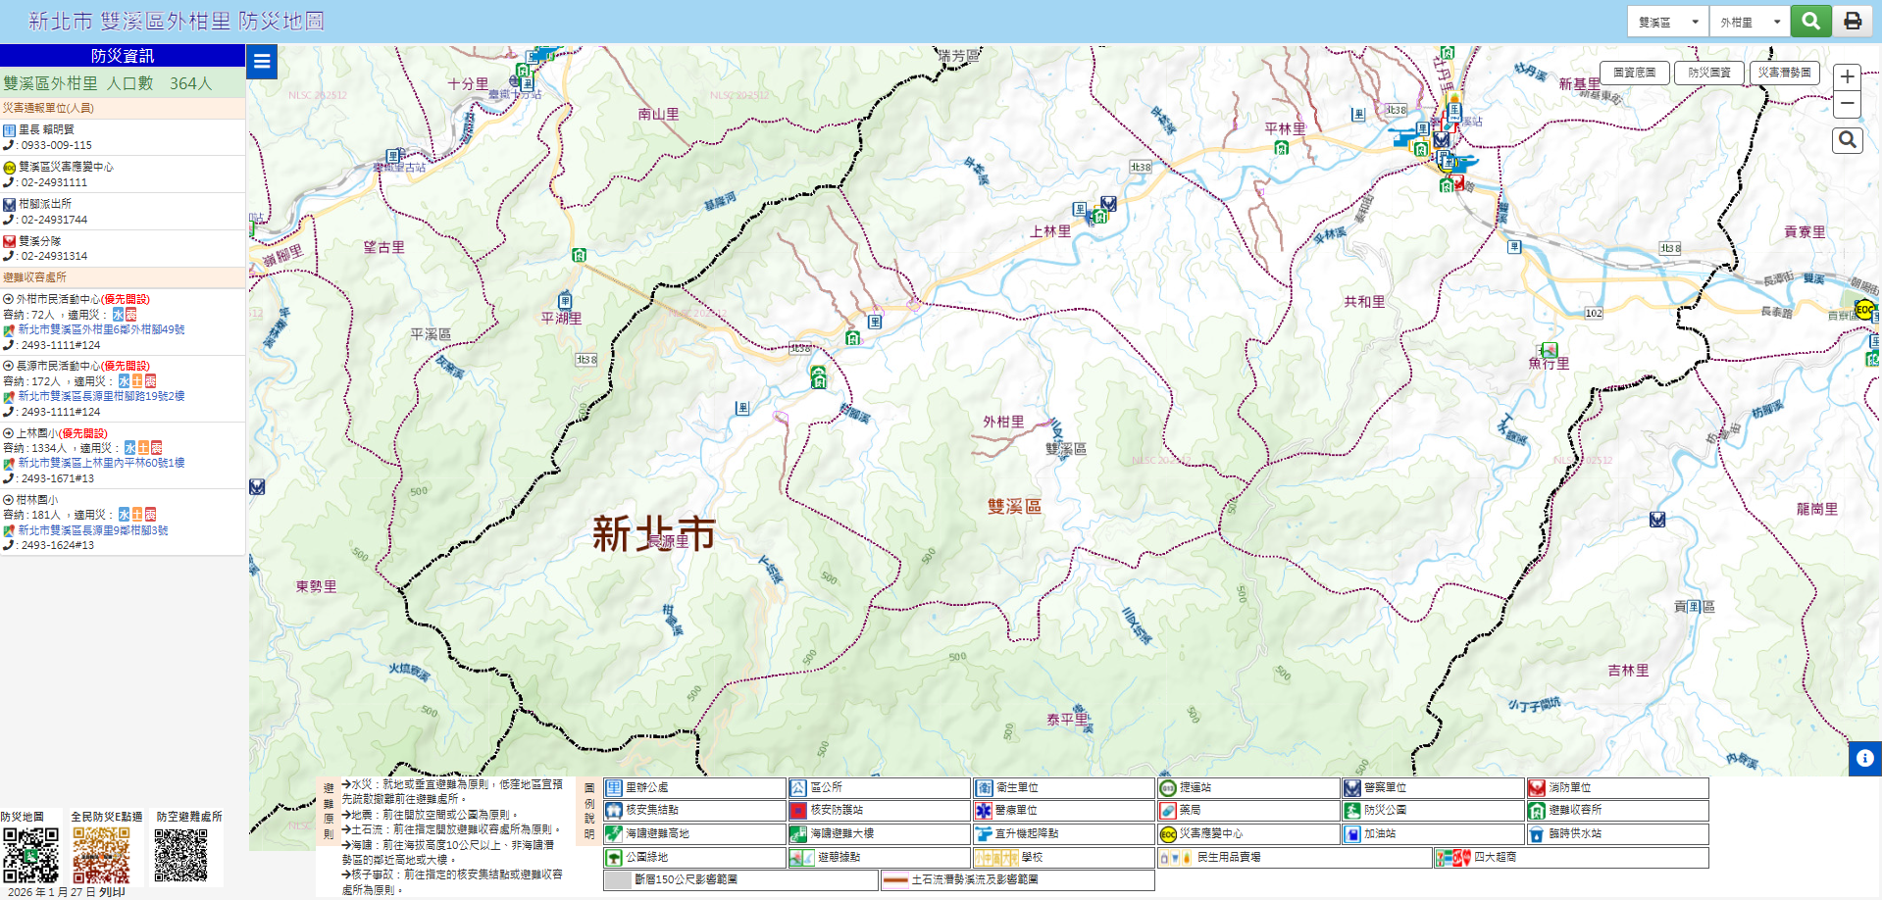This screenshot has height=900, width=1882.
Task: Click the 藥局 legend icon
Action: point(1168,811)
